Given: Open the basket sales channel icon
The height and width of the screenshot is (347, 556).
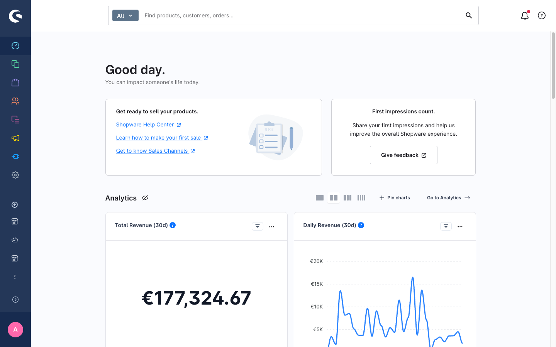Looking at the screenshot, I should (x=15, y=240).
